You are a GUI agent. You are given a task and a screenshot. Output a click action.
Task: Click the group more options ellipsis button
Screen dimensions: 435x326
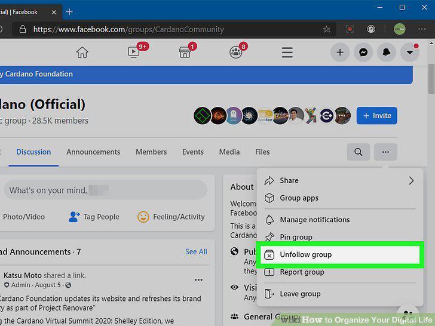[385, 152]
